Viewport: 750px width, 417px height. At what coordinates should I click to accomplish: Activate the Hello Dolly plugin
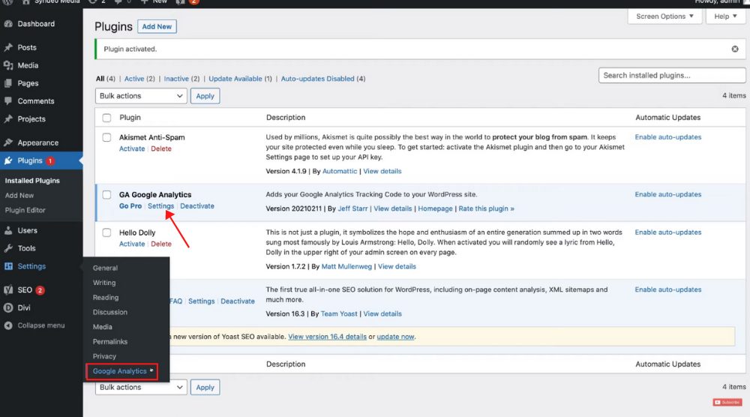(x=132, y=244)
